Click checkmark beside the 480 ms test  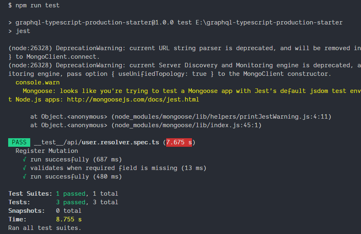[25, 177]
